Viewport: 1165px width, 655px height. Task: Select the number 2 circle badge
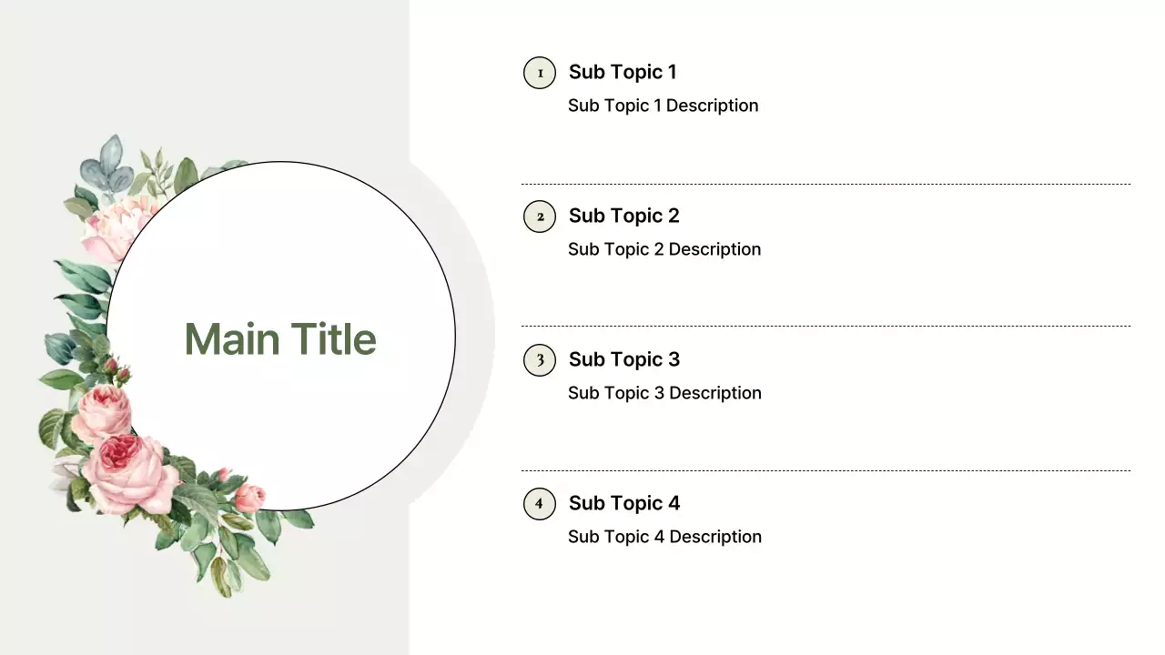(x=540, y=217)
